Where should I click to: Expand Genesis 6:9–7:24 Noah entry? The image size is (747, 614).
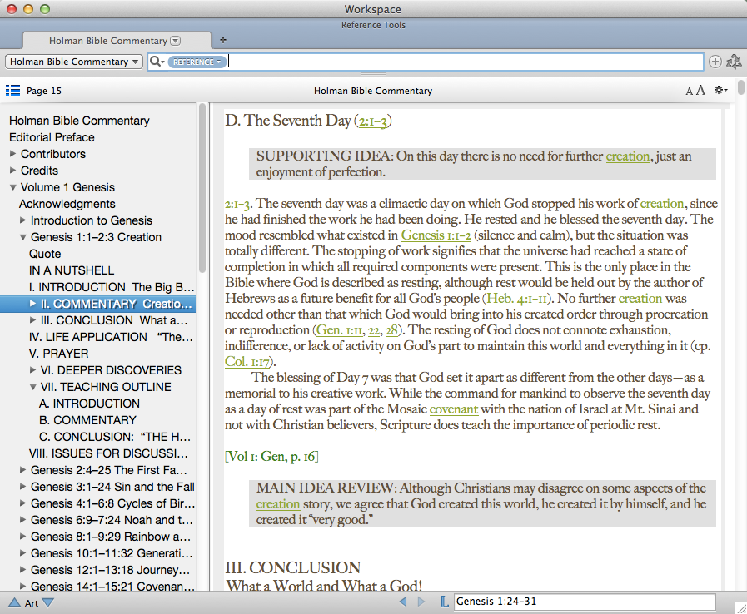point(22,520)
